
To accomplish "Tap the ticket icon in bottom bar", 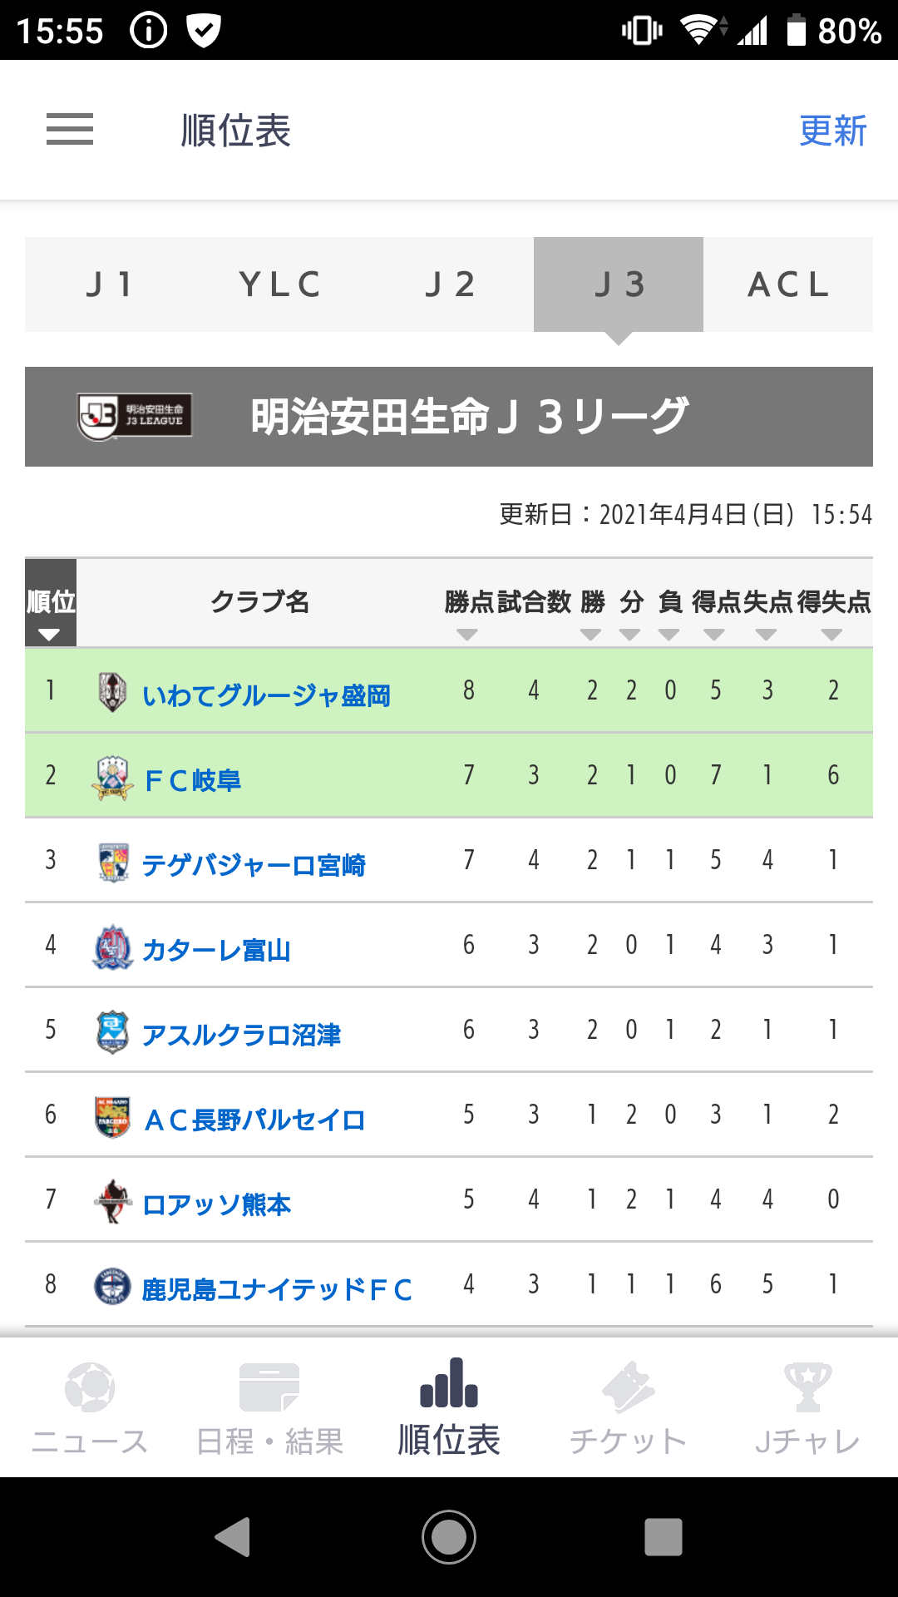I will click(x=629, y=1387).
